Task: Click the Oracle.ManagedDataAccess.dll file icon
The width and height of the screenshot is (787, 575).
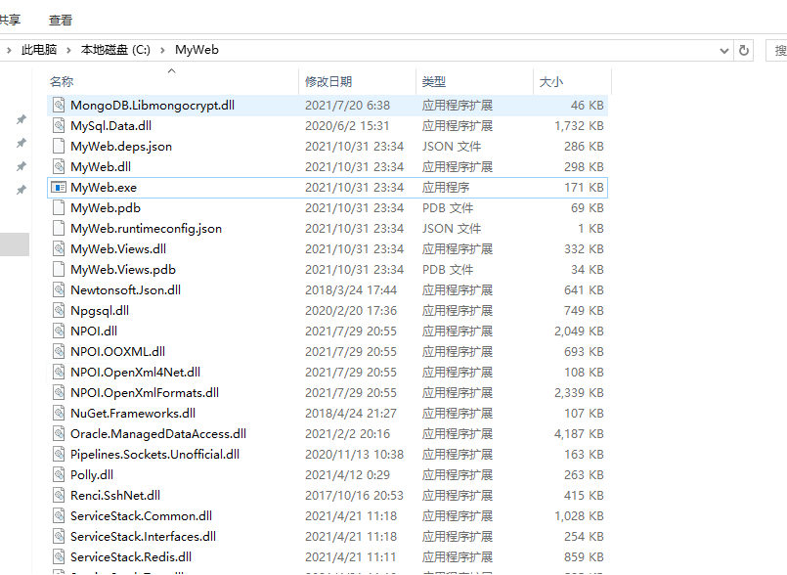Action: 59,434
